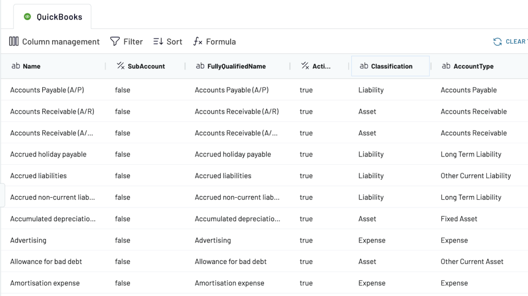Click the Accounts Payable account type cell
Viewport: 528px width, 296px height.
[469, 90]
